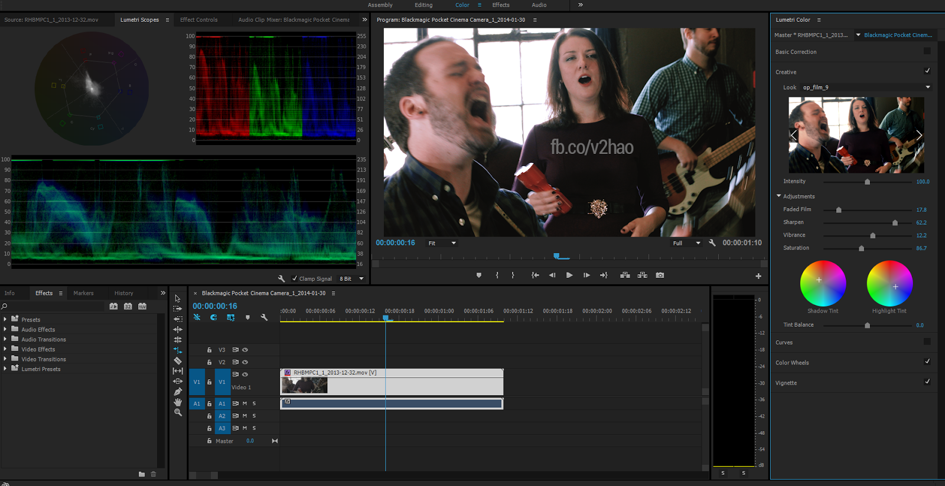Open the Curves section in Lumetri Color
The image size is (945, 486).
[x=784, y=343]
